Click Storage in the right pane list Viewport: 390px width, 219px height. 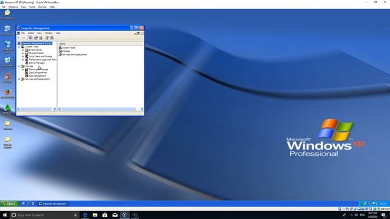[x=65, y=51]
